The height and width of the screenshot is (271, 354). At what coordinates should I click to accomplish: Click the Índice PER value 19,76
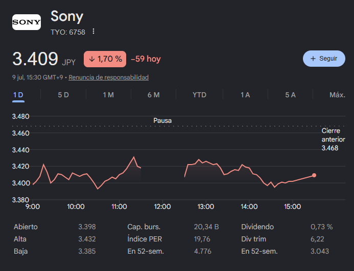click(202, 239)
